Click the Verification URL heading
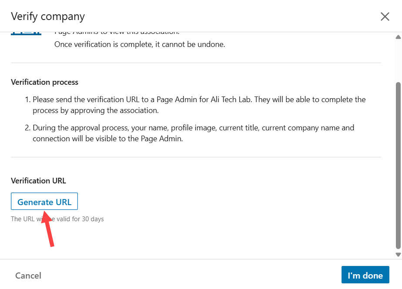 click(38, 181)
